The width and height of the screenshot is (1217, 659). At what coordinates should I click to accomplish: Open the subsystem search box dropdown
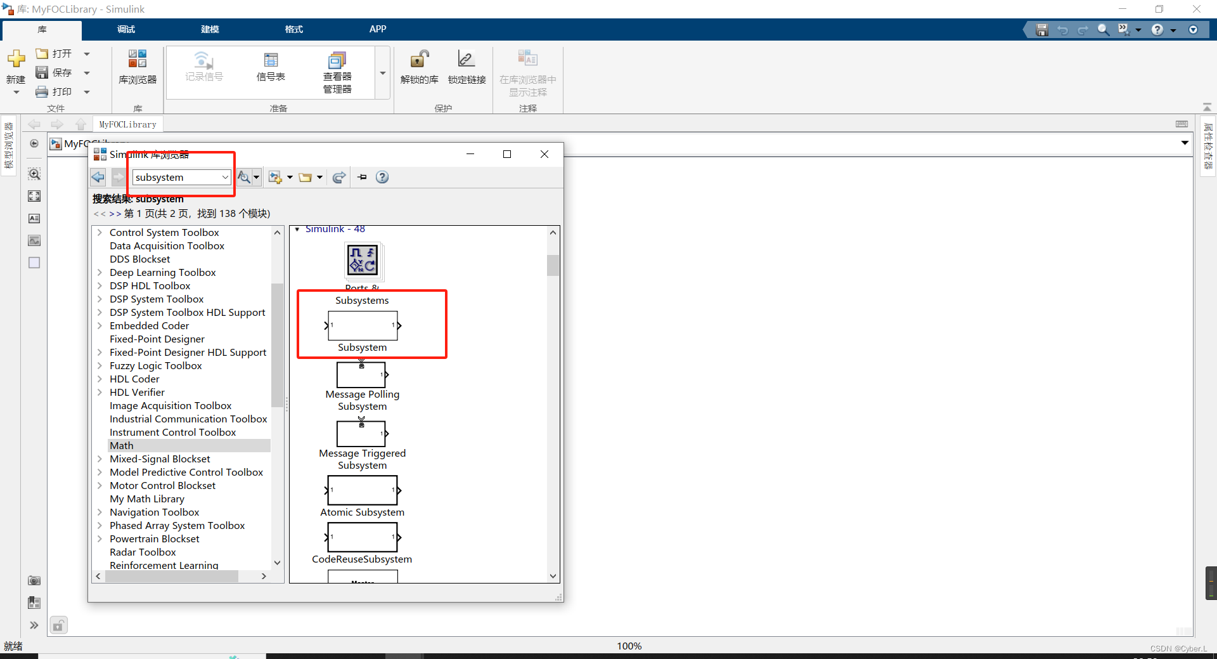[x=225, y=177]
